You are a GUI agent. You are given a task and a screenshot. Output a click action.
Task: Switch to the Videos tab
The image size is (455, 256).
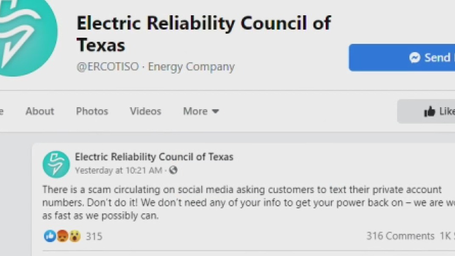pos(145,111)
